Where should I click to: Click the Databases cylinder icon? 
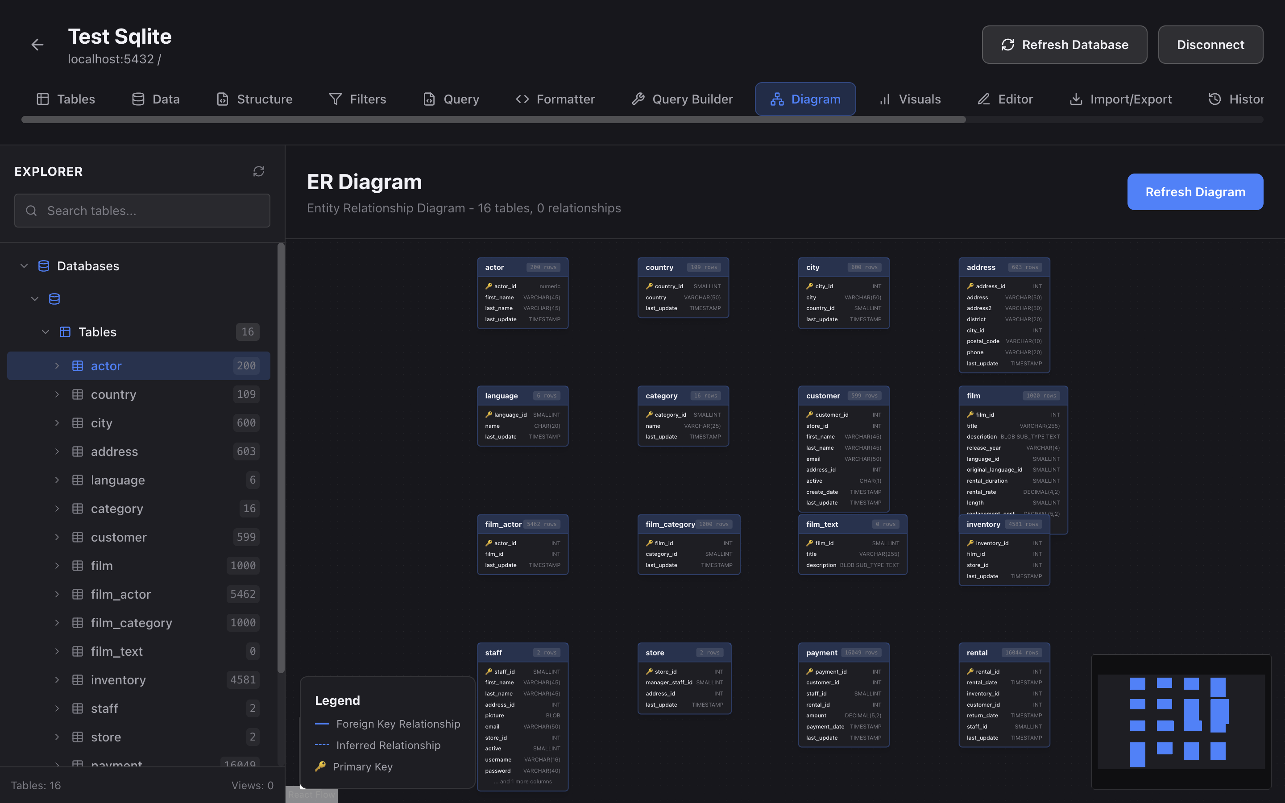44,266
